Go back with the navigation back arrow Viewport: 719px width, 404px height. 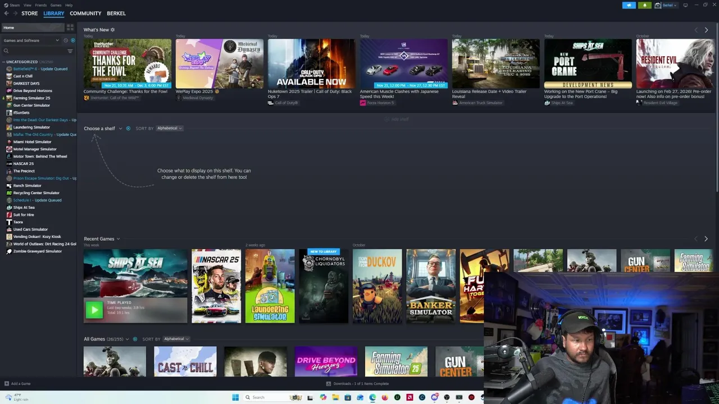7,13
